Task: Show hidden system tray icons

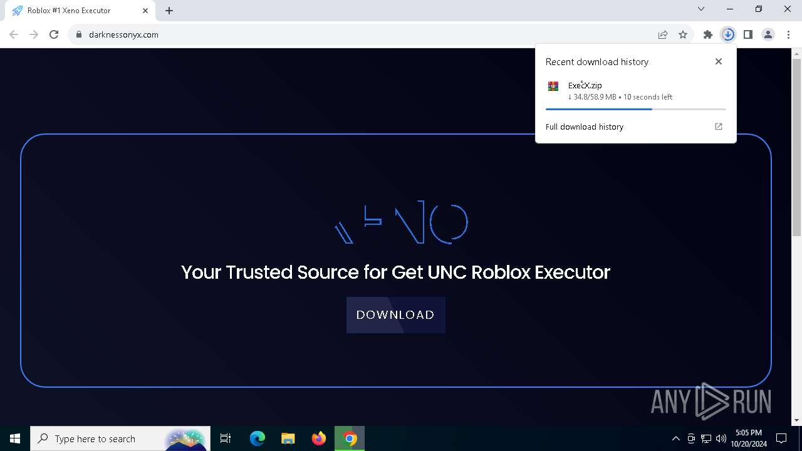Action: (x=675, y=438)
